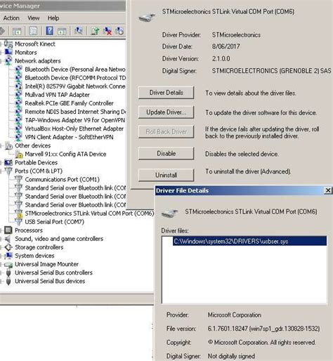Click the Scan for hardware changes toolbar icon
Screen dimensions: 333x361
point(79,31)
